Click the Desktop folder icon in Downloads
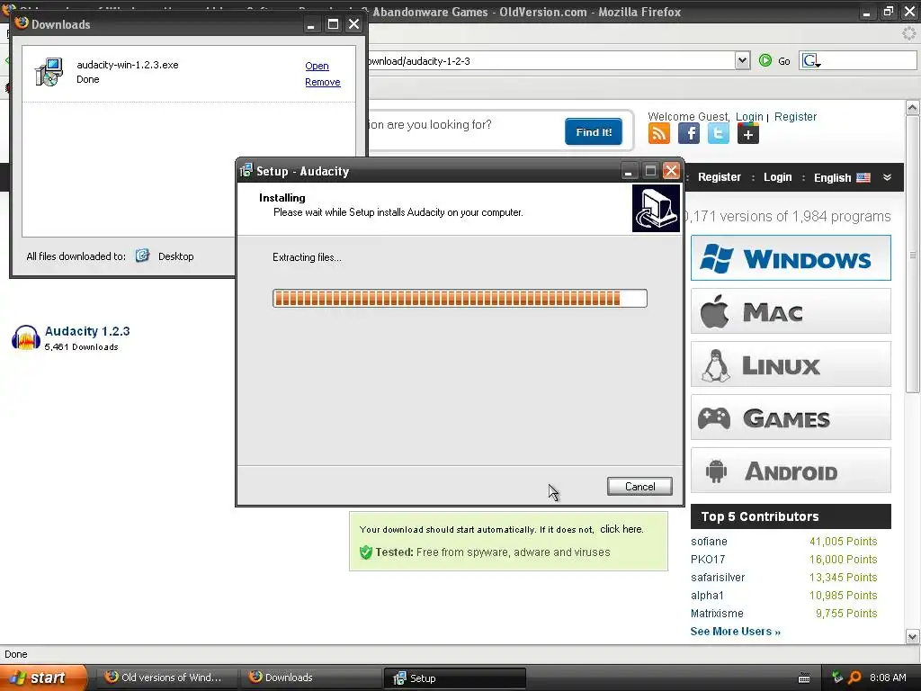921x691 pixels. pyautogui.click(x=142, y=256)
